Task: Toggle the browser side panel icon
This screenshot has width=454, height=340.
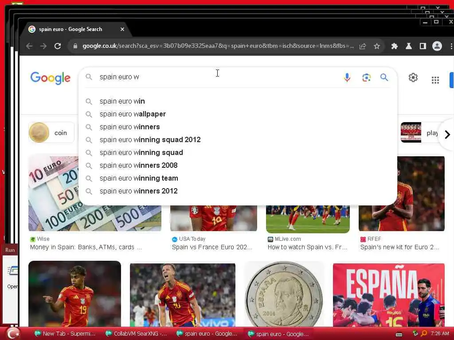Action: (x=423, y=46)
